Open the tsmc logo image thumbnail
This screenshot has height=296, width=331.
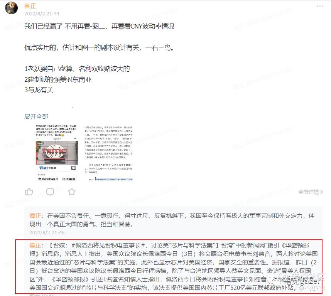point(57,153)
